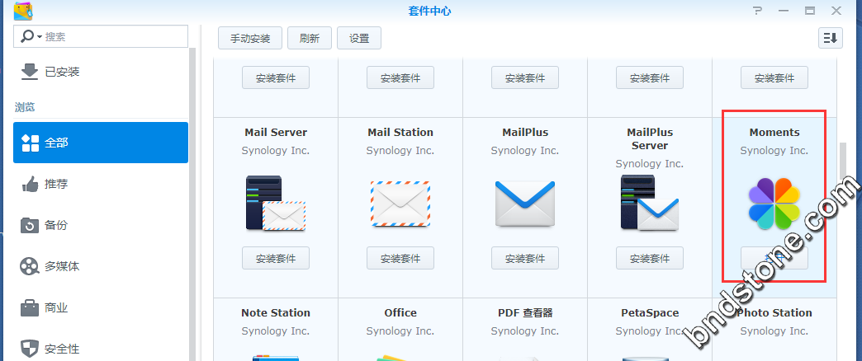Open the Mail Station envelope icon
This screenshot has width=862, height=361.
(x=400, y=204)
